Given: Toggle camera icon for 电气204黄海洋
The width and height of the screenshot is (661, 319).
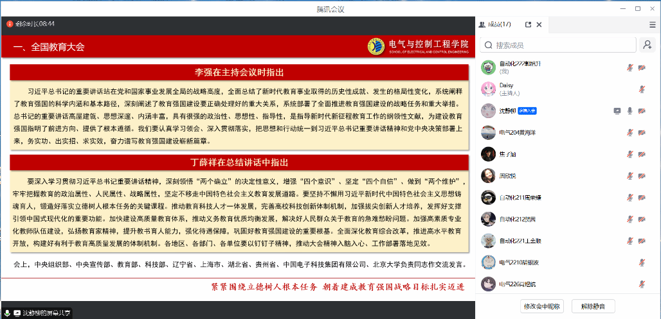Looking at the screenshot, I should (642, 132).
